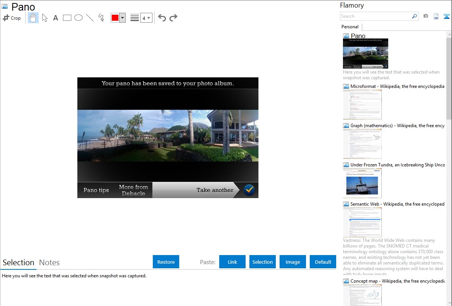452x306 pixels.
Task: Pick the ellipse shape tool
Action: 78,18
